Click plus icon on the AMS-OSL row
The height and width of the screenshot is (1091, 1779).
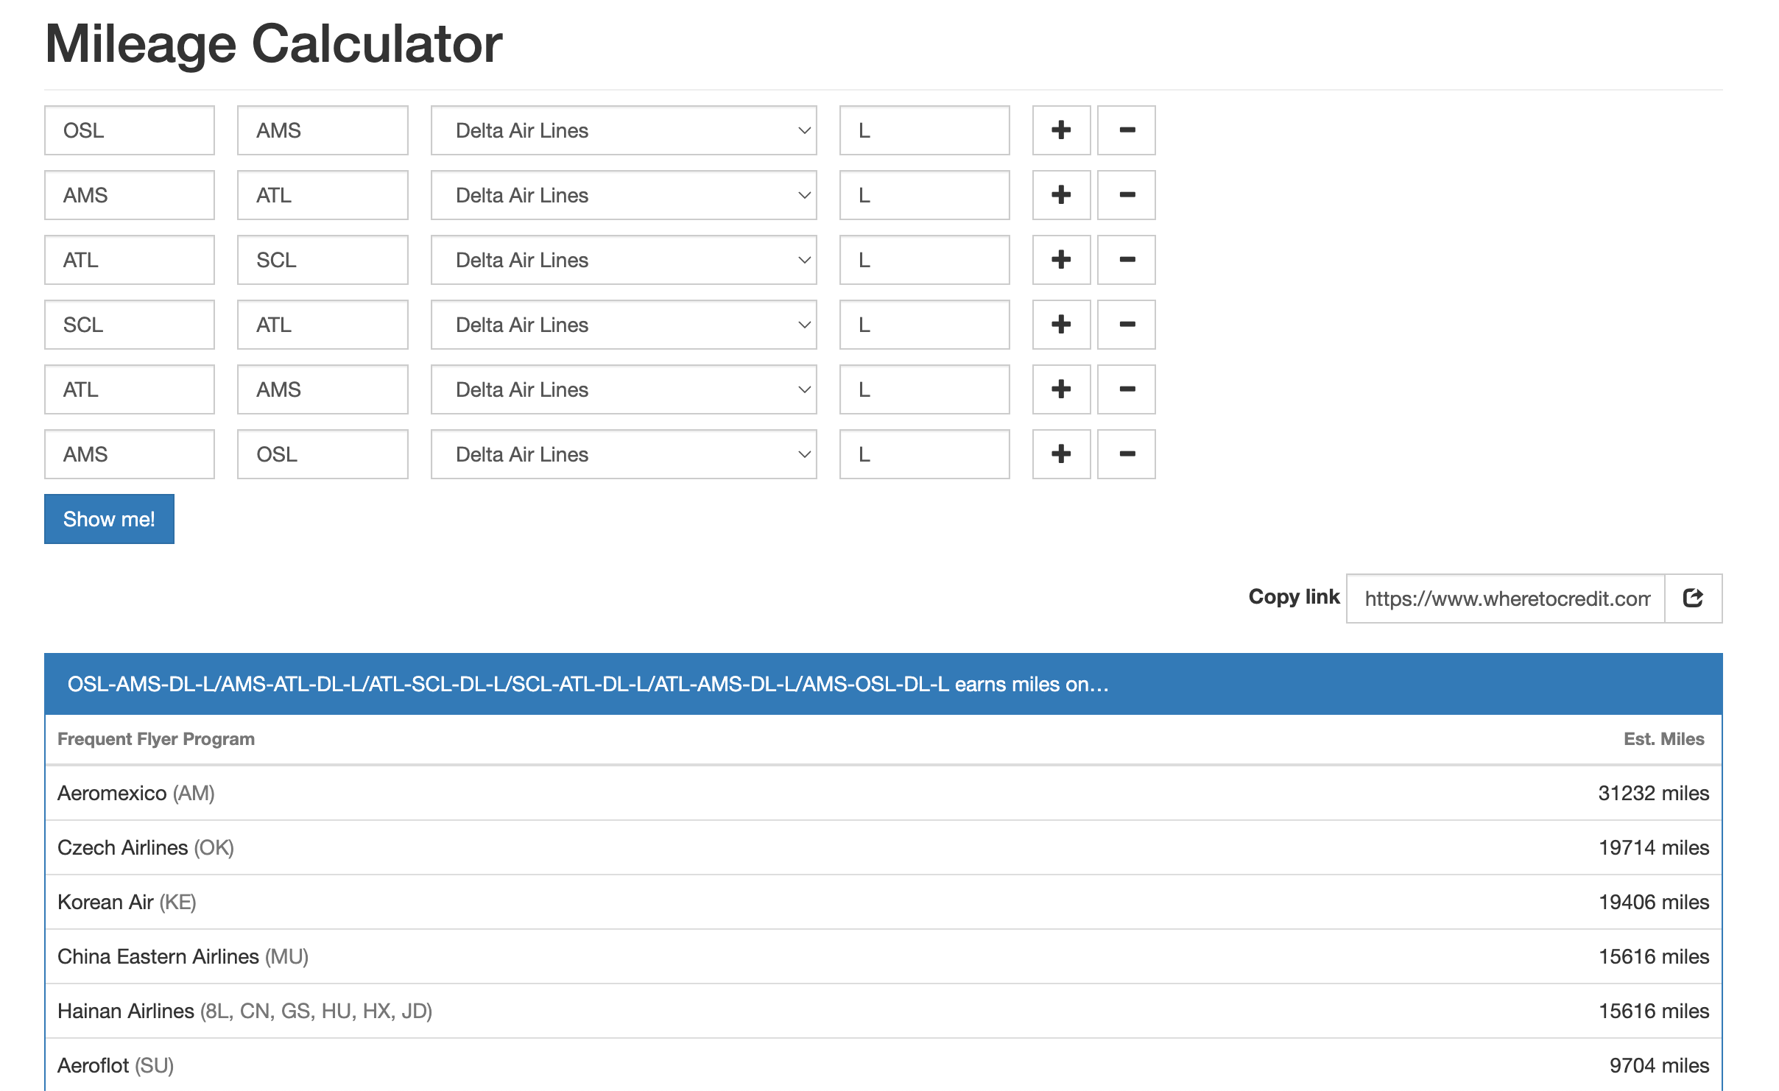[x=1060, y=454]
